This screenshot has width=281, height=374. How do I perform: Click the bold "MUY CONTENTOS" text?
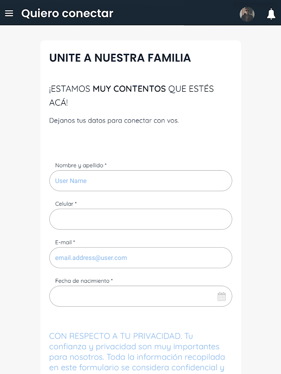coord(129,89)
